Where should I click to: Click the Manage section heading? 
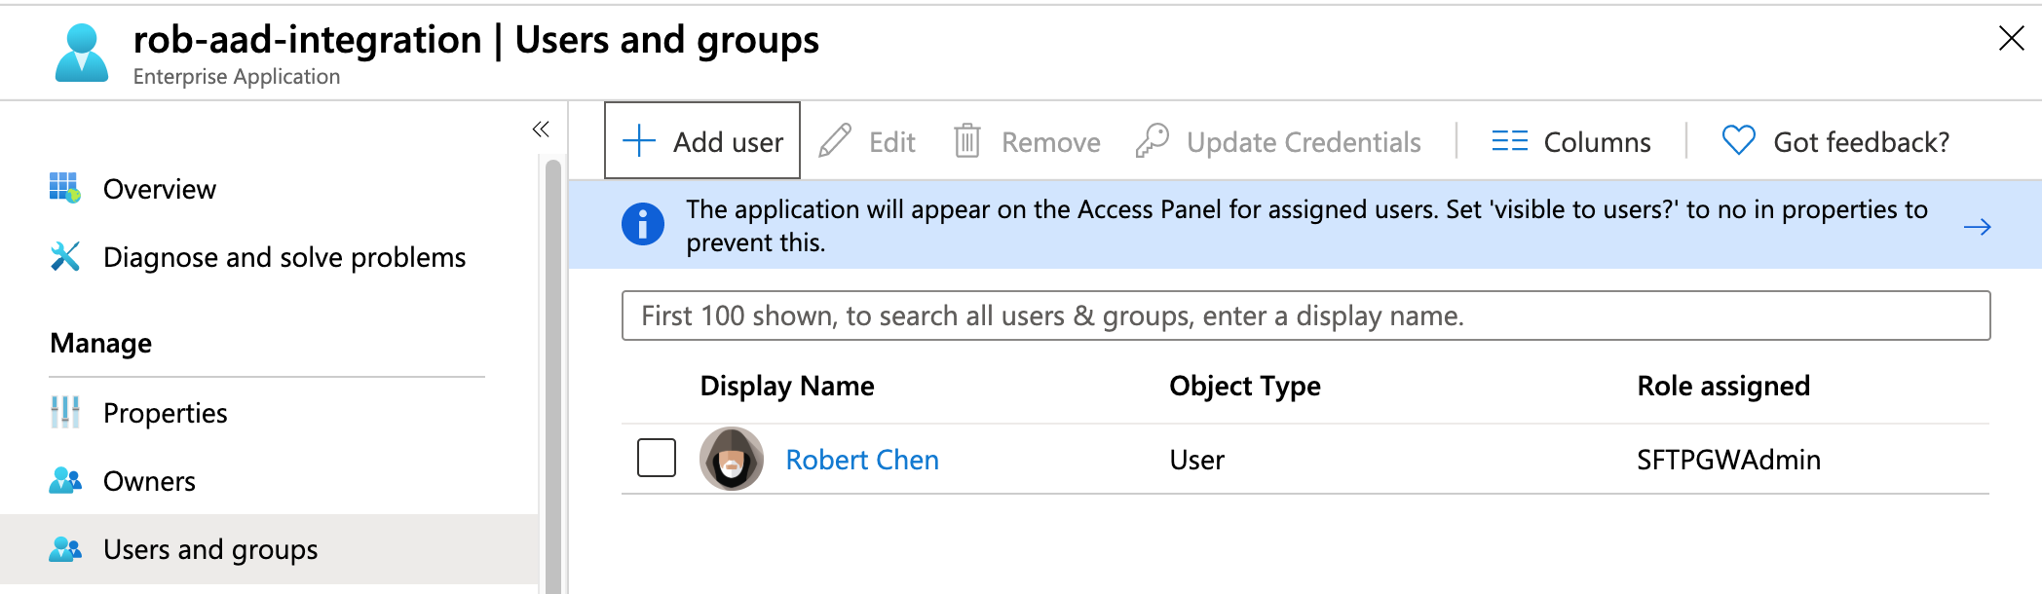click(x=100, y=343)
